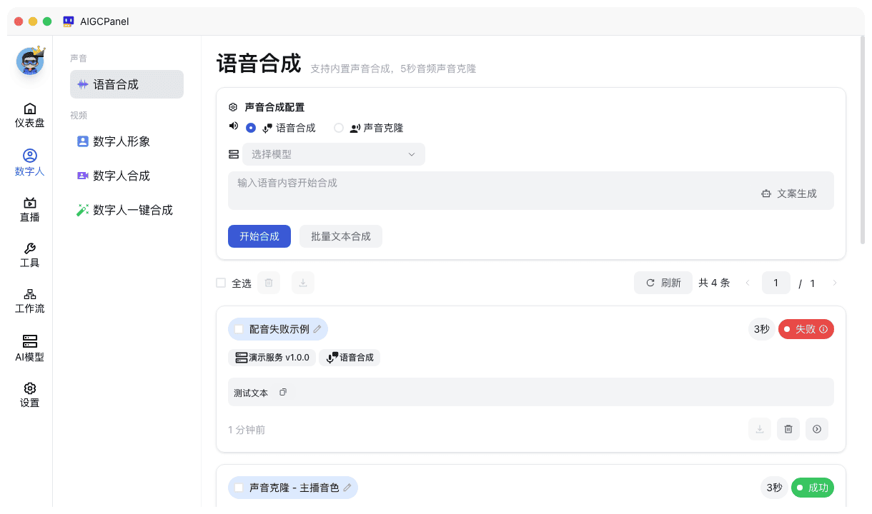The image size is (872, 514).
Task: Open 设置 settings
Action: click(x=30, y=395)
